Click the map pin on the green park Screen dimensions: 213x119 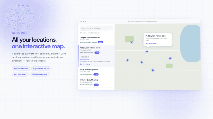click(131, 42)
